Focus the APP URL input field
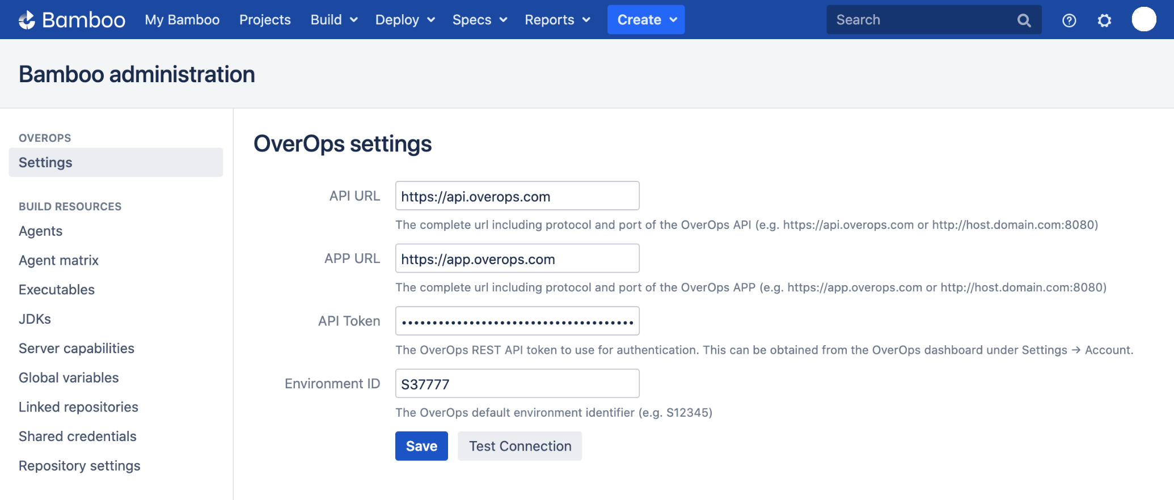 click(517, 259)
